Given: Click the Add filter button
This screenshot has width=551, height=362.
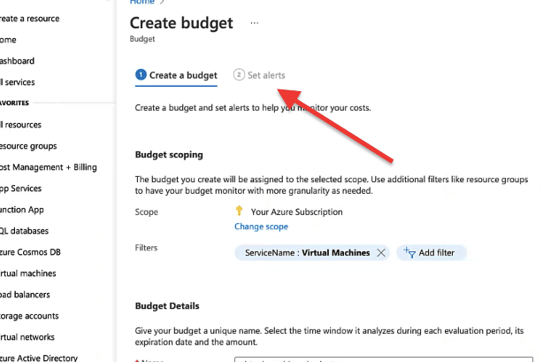Looking at the screenshot, I should [x=432, y=252].
